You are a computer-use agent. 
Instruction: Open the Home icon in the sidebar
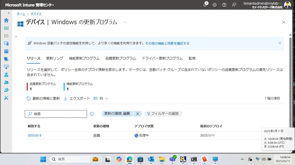tap(6, 20)
